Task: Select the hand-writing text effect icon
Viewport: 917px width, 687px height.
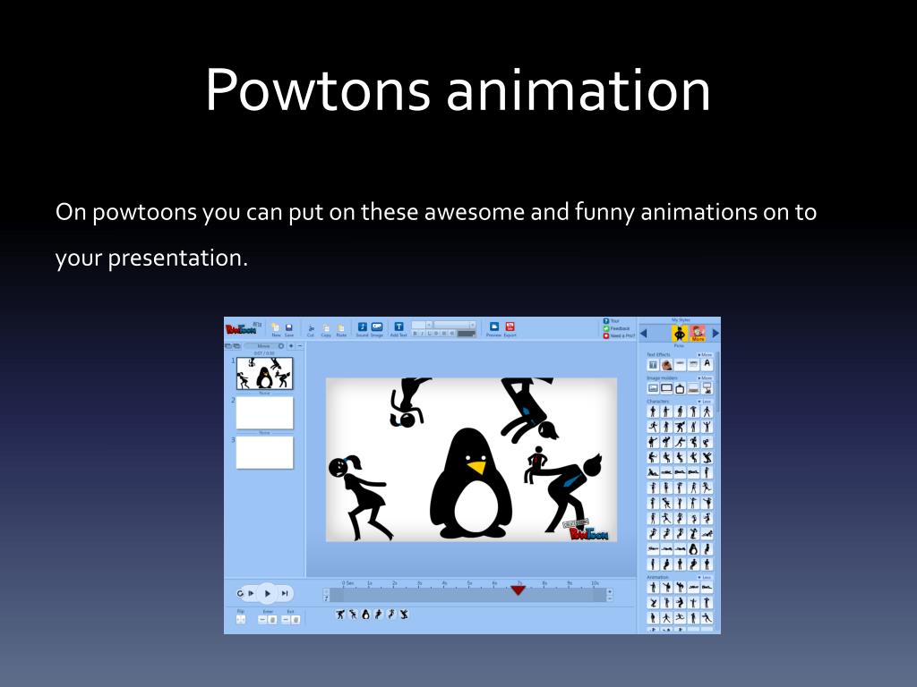Action: (x=666, y=365)
